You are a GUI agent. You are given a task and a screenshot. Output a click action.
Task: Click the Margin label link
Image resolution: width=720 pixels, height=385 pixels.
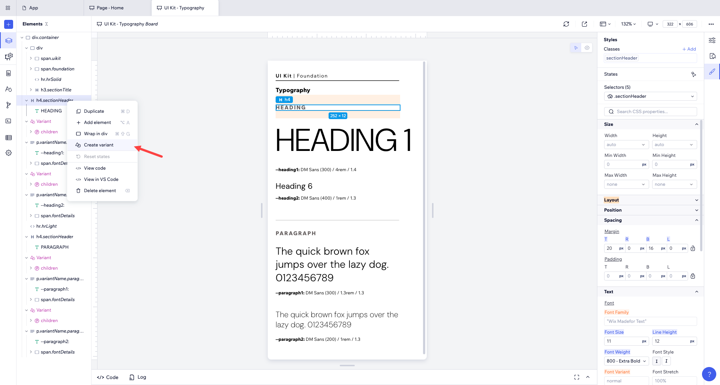coord(612,231)
